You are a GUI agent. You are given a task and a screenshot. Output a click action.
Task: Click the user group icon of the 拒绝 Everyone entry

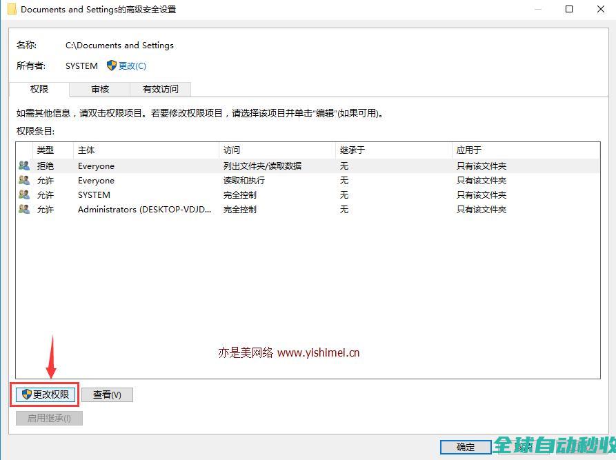pos(24,166)
